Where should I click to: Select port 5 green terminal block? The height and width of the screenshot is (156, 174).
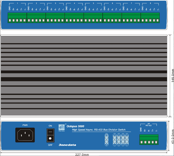pos(93,18)
